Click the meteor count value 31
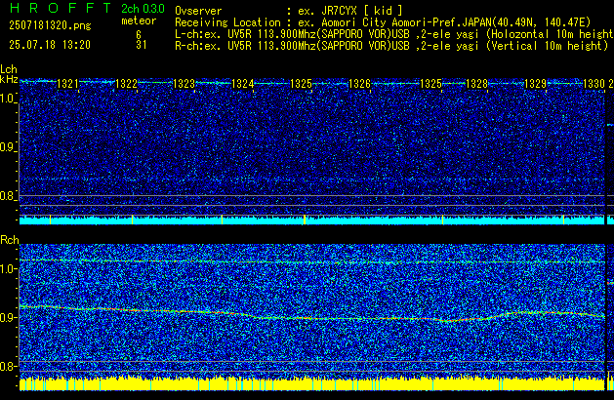Screen dimensions: 614x400 tap(142, 45)
